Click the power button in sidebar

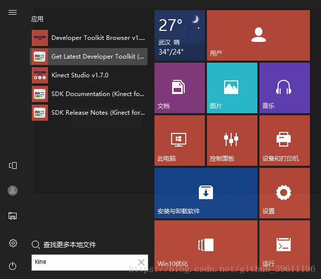tap(13, 266)
